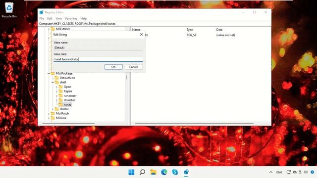The height and width of the screenshot is (178, 317).
Task: Expand the Msi.Patch key chevron
Action: click(49, 113)
